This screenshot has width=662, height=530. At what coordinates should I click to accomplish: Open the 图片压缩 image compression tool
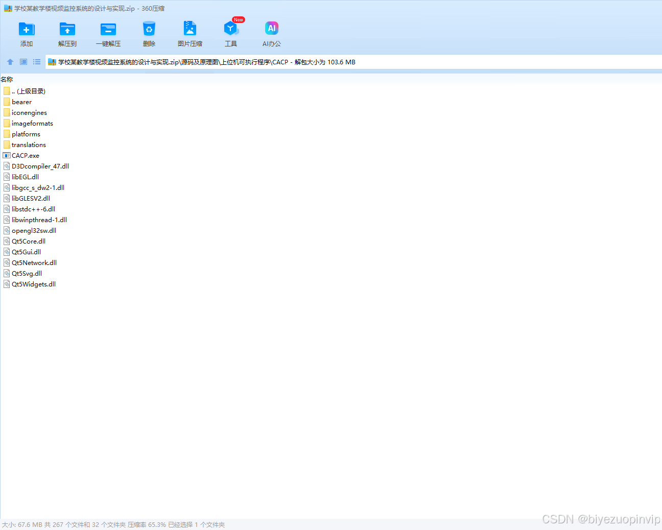190,28
